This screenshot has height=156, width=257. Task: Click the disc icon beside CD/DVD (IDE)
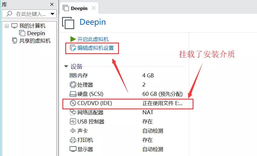pos(73,103)
